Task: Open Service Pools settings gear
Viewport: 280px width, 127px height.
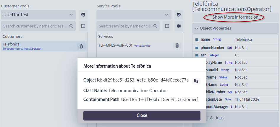Action: (x=179, y=15)
